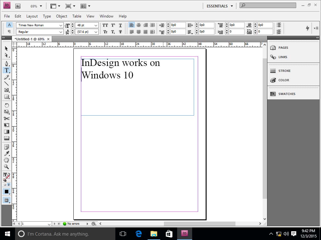Screen dimensions: 321x240
Task: Open the Times New Roman font dropdown
Action: click(61, 25)
